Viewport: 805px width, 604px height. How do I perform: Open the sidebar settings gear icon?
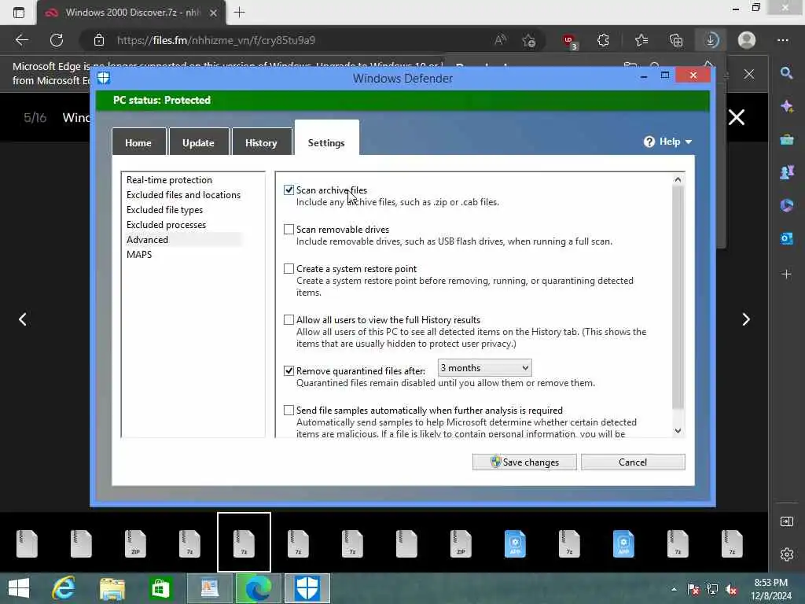click(x=786, y=554)
